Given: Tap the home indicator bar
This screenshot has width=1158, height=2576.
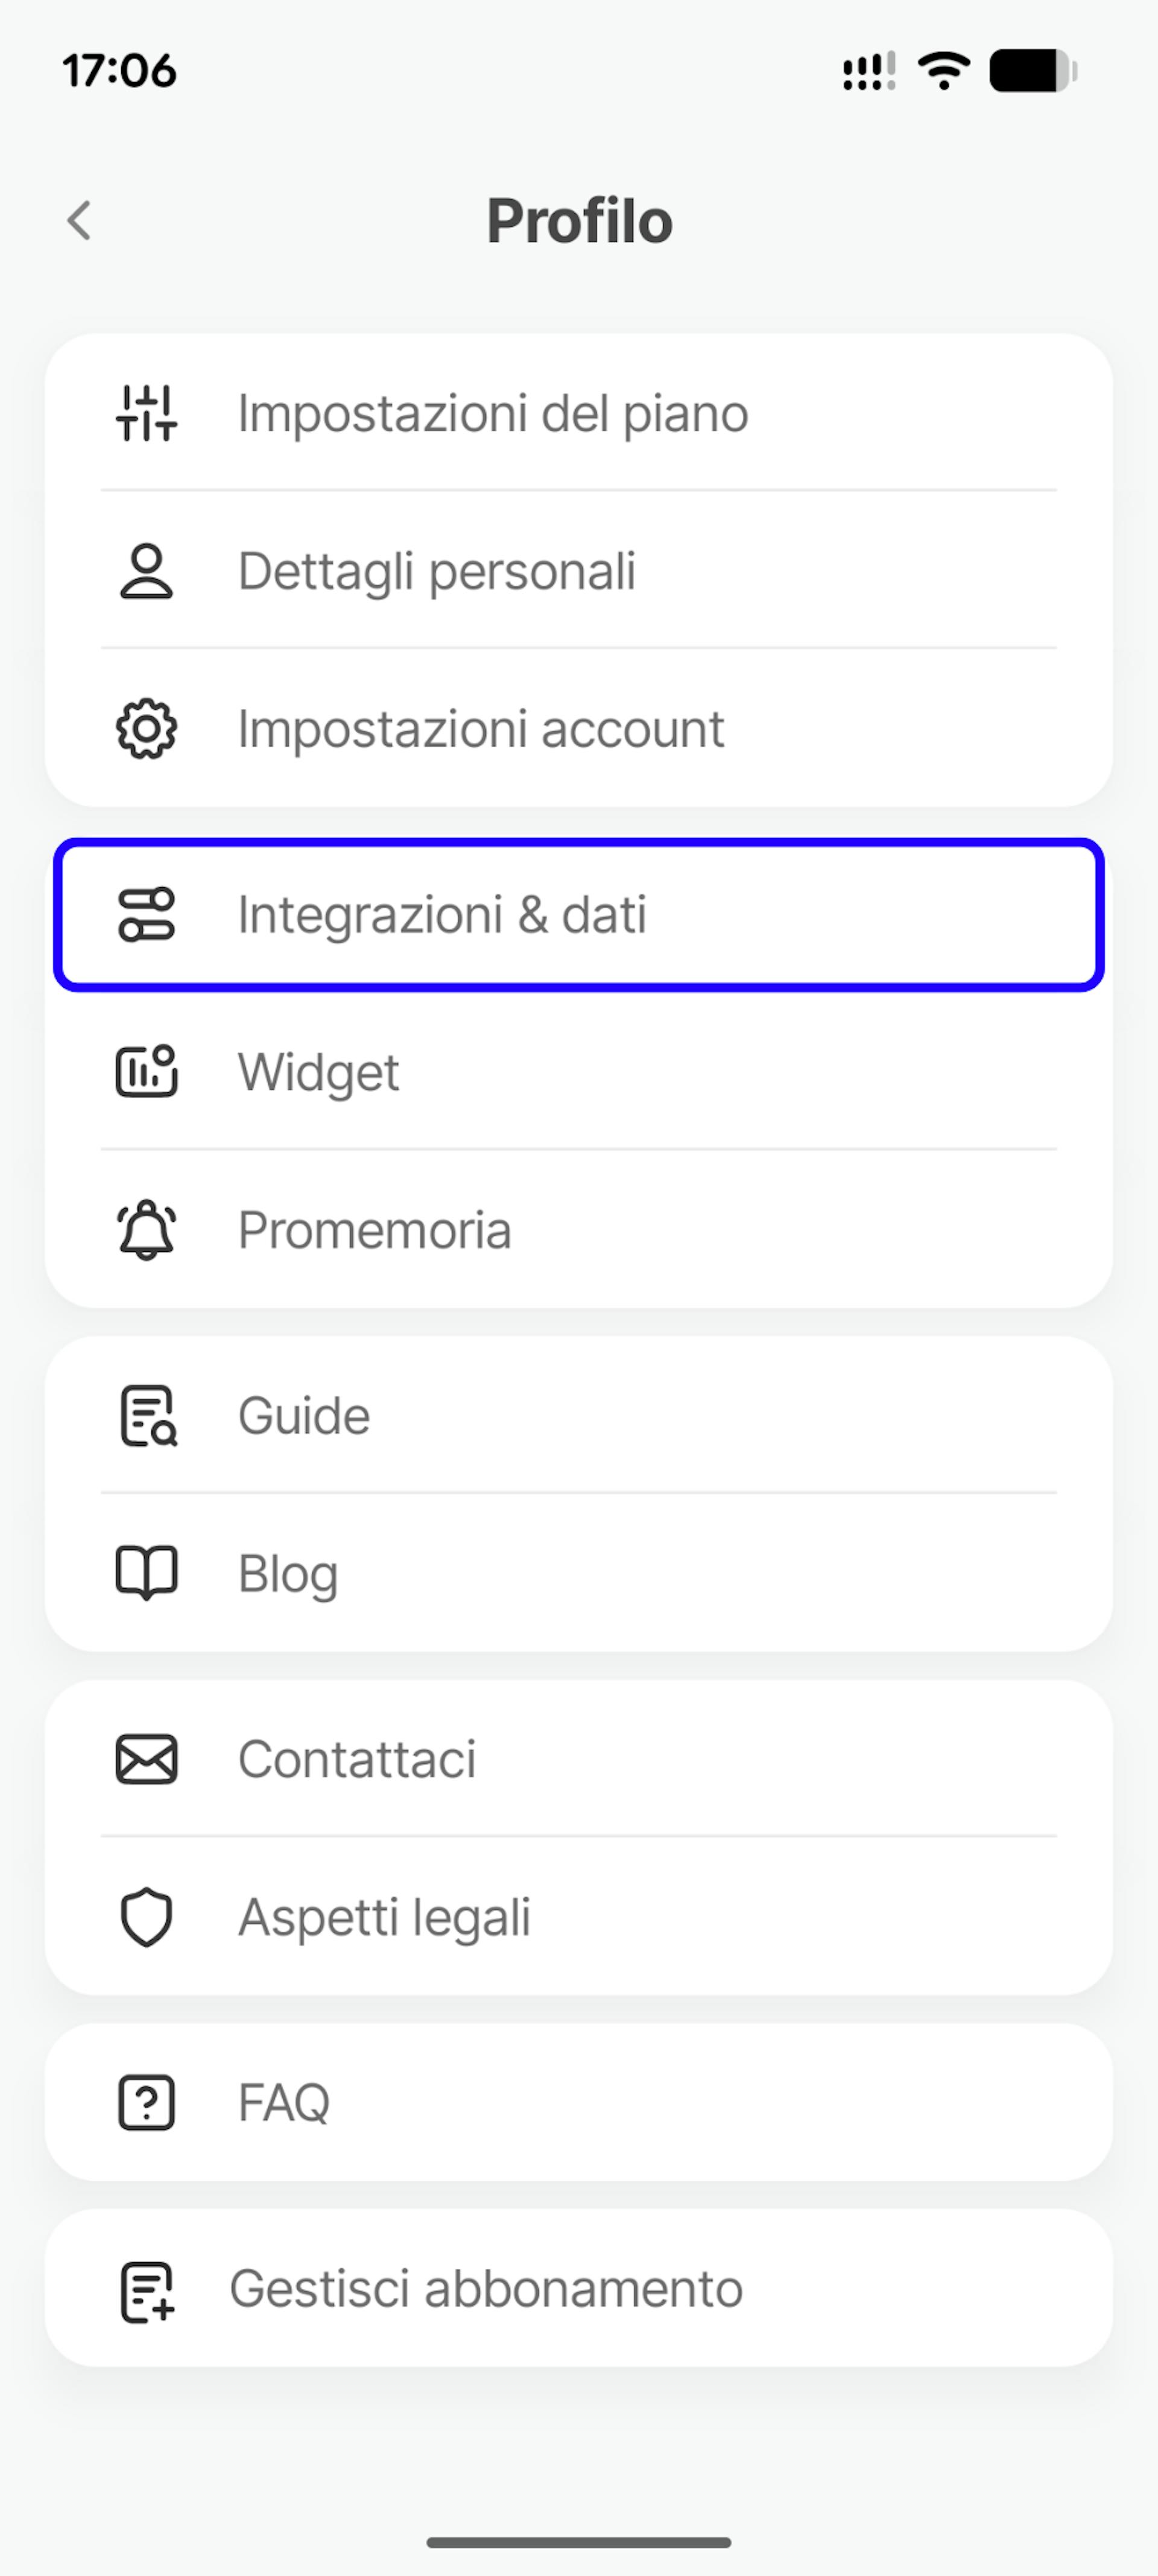Looking at the screenshot, I should click(578, 2542).
